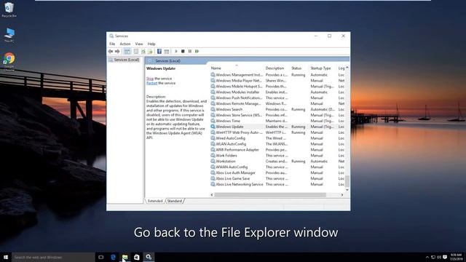Click the Services app taskbar icon
This screenshot has width=466, height=262.
(x=149, y=257)
